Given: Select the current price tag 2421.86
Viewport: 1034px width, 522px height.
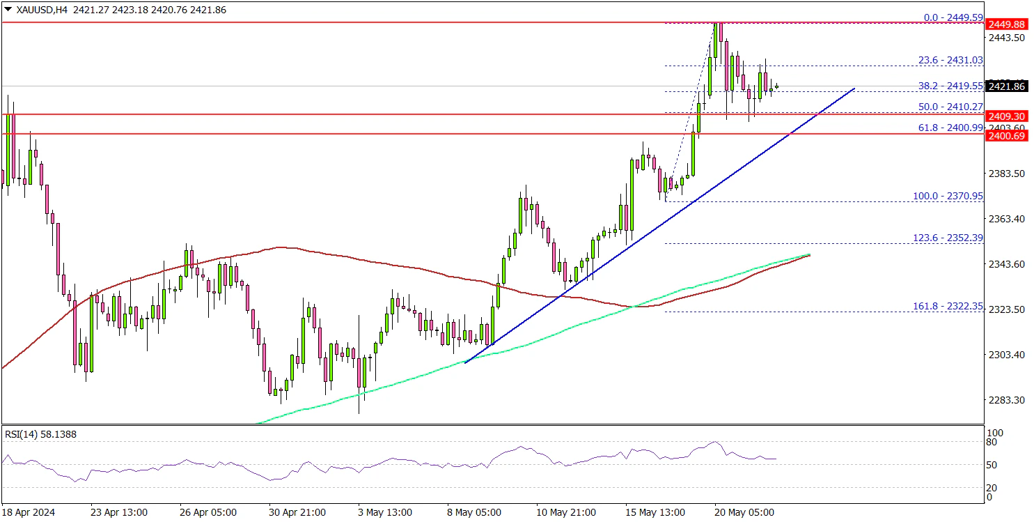Looking at the screenshot, I should (x=1008, y=86).
